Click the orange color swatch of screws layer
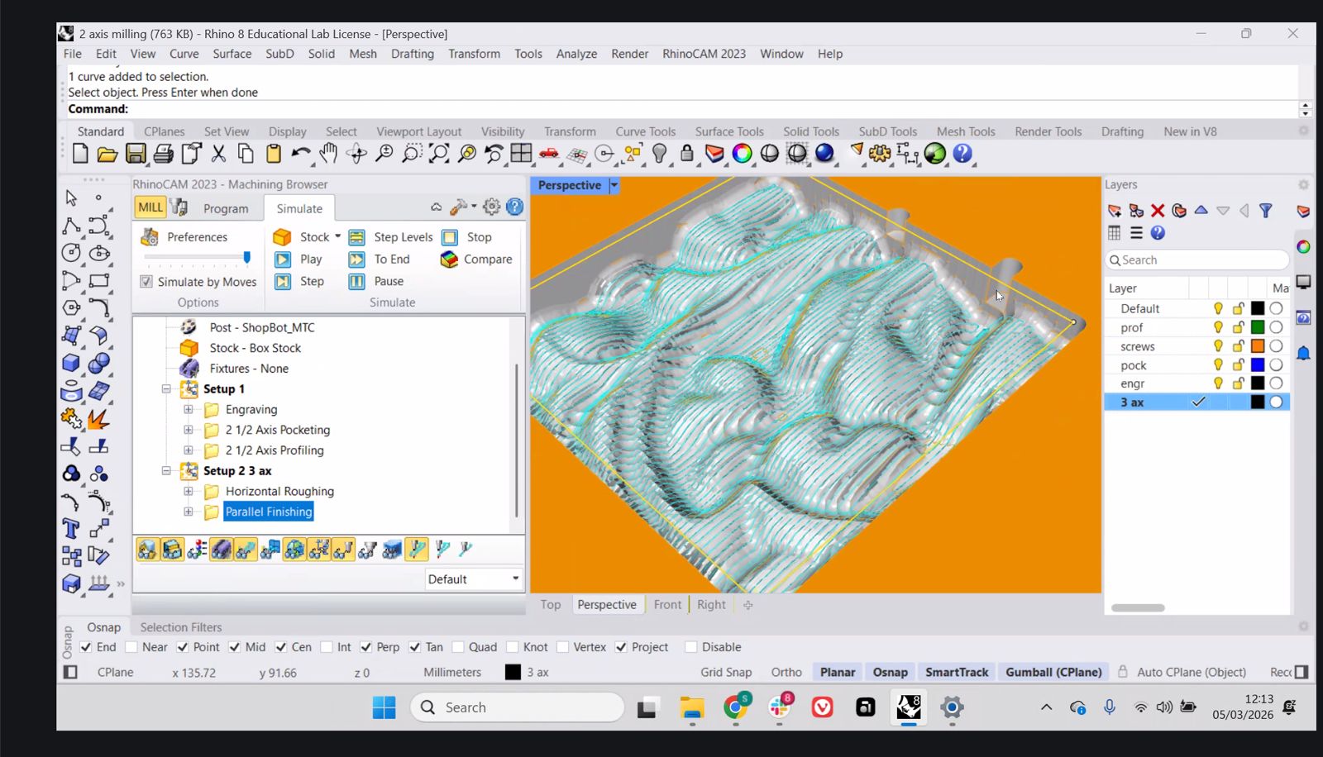Viewport: 1323px width, 757px height. point(1258,346)
